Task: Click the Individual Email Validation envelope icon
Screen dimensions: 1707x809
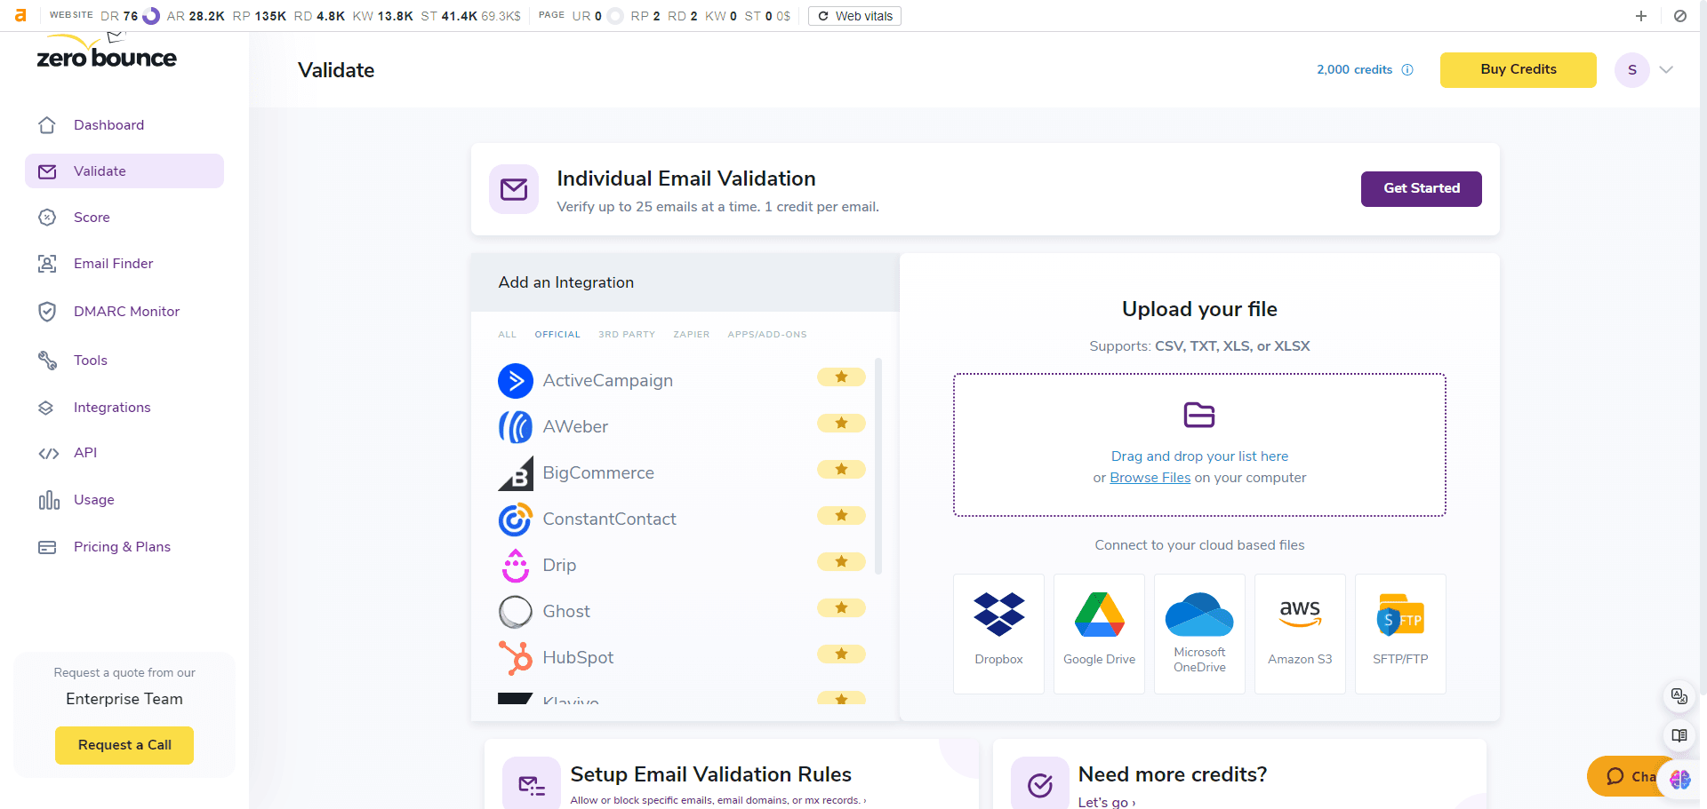Action: [514, 189]
